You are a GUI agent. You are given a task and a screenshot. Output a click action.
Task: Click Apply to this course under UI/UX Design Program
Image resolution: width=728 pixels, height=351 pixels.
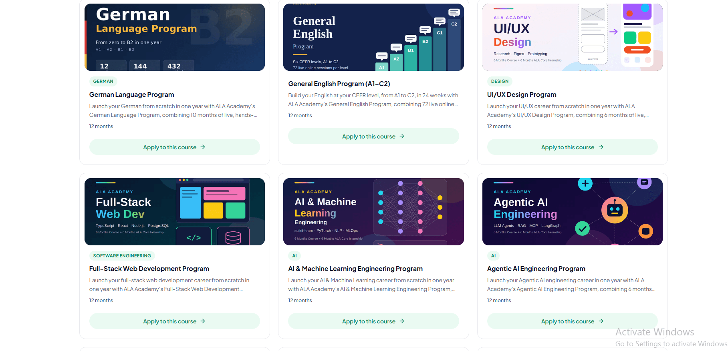coord(572,147)
